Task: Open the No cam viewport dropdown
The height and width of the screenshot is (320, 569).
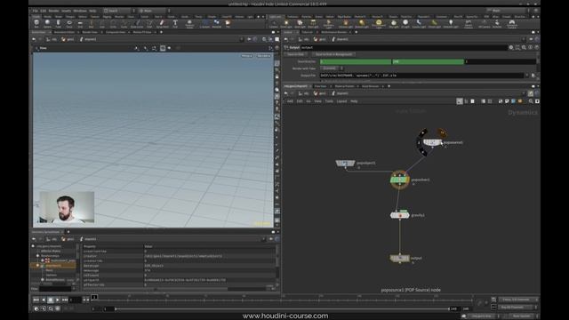Action: pyautogui.click(x=264, y=56)
